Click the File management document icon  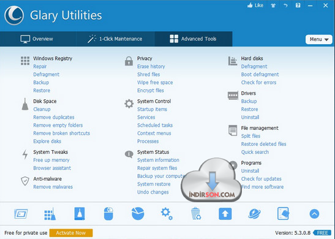click(233, 131)
